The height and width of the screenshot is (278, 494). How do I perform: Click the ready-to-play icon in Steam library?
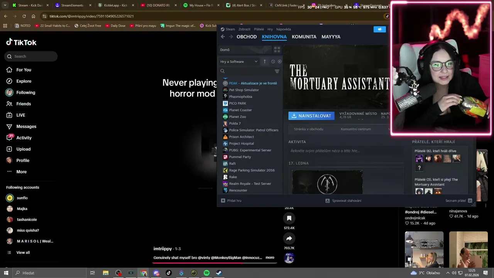(x=279, y=61)
